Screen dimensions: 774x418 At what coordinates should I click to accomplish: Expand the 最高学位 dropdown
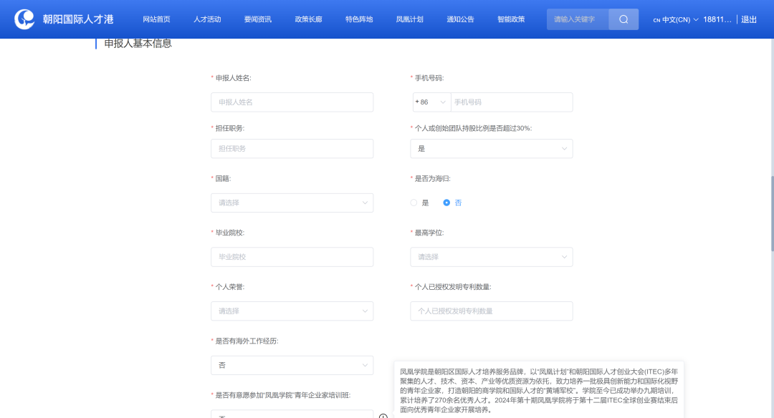pos(492,257)
